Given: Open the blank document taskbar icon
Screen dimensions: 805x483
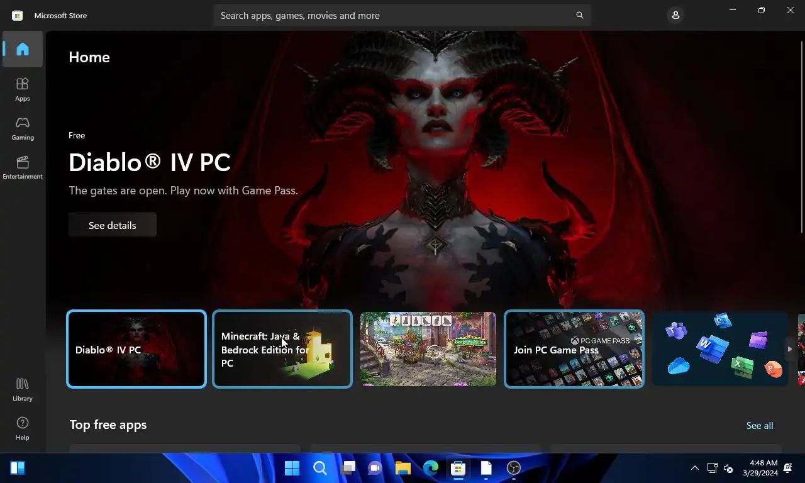Looking at the screenshot, I should 486,468.
